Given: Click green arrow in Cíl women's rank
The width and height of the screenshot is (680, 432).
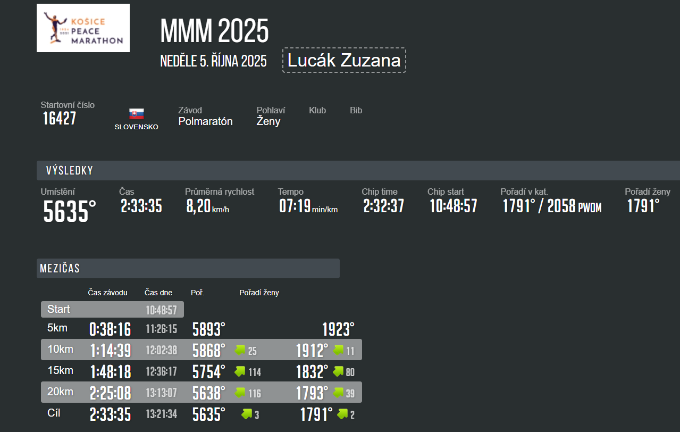Looking at the screenshot, I should pos(342,413).
